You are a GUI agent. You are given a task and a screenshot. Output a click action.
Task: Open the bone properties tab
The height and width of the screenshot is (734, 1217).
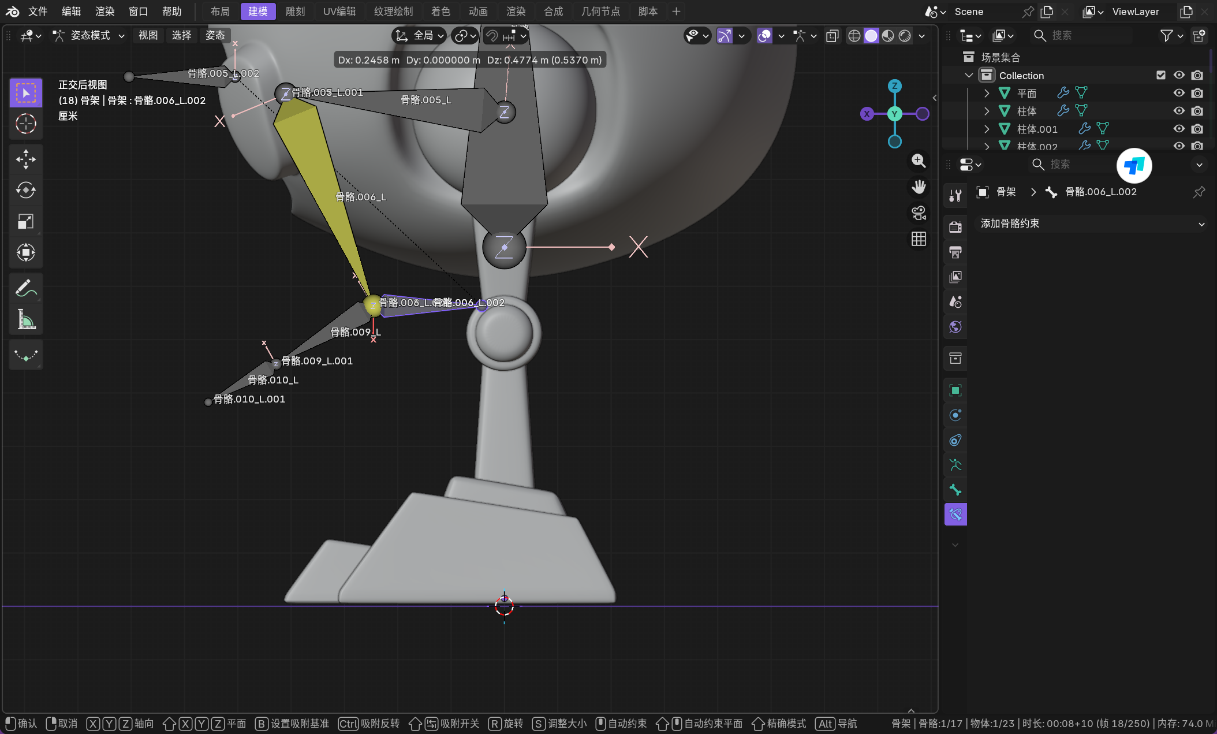(x=955, y=490)
